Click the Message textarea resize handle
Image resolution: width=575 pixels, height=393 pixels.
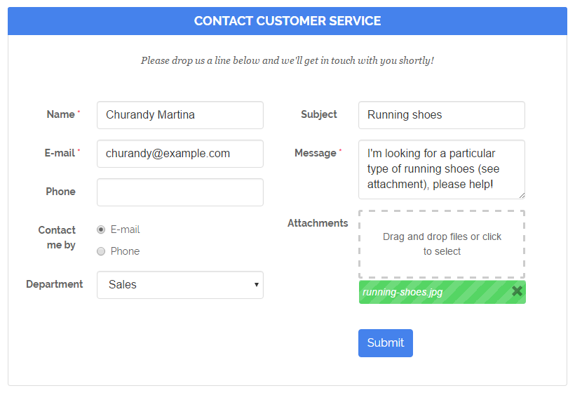click(521, 195)
